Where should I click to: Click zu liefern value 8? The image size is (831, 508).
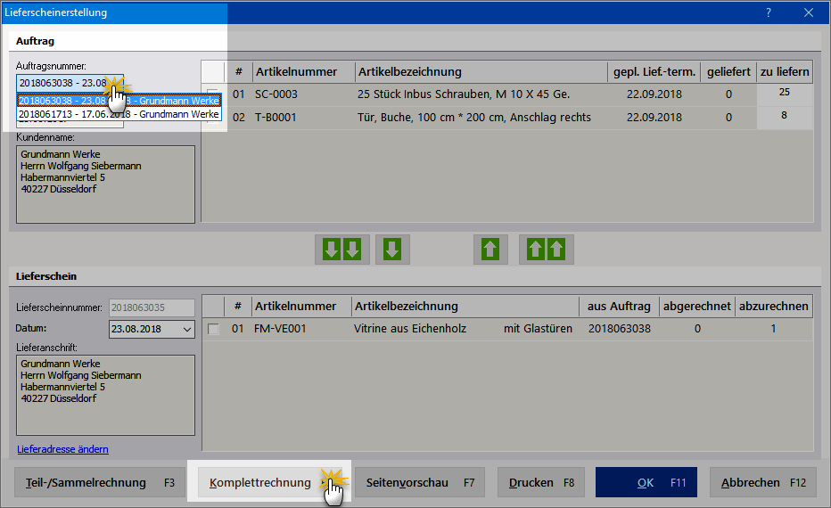(x=785, y=116)
